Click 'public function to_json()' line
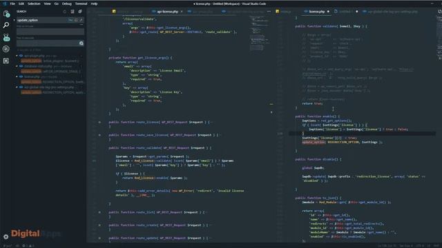The width and height of the screenshot is (442, 248). 318,198
